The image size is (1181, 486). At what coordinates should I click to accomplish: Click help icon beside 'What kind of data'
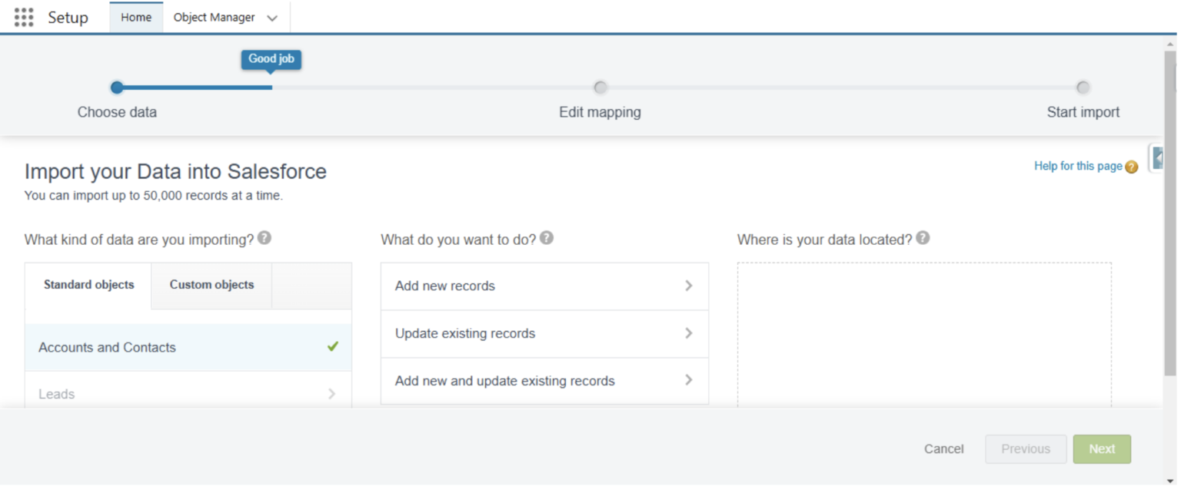pyautogui.click(x=264, y=238)
